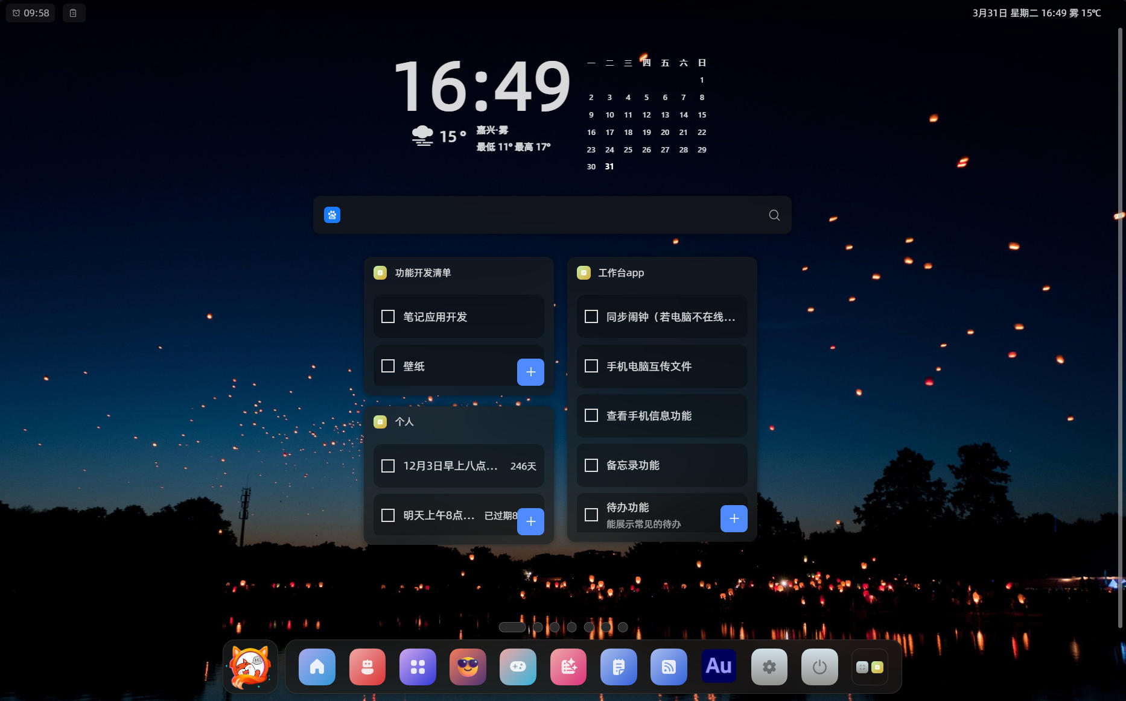Mark 备忘录功能 as completed
The height and width of the screenshot is (701, 1126).
pos(591,465)
